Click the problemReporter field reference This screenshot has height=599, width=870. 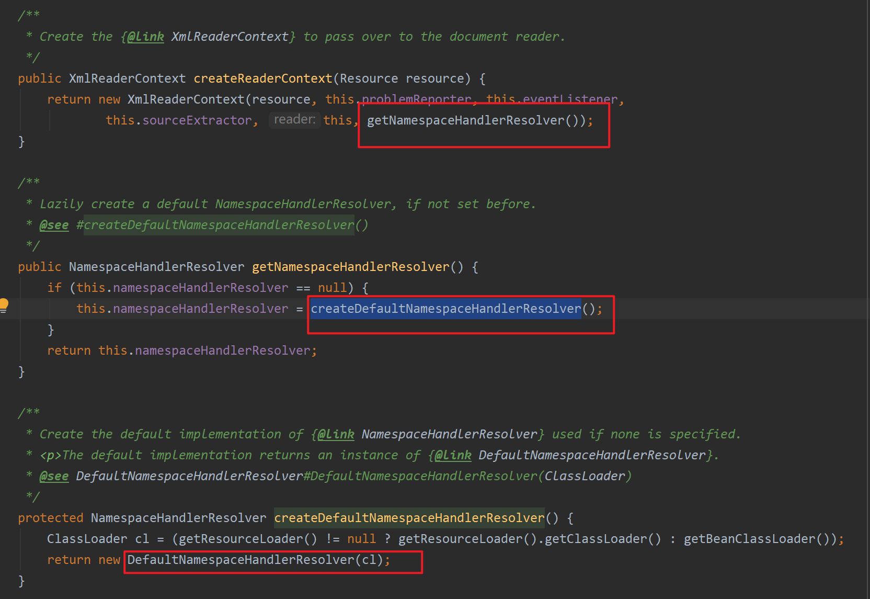pyautogui.click(x=417, y=99)
